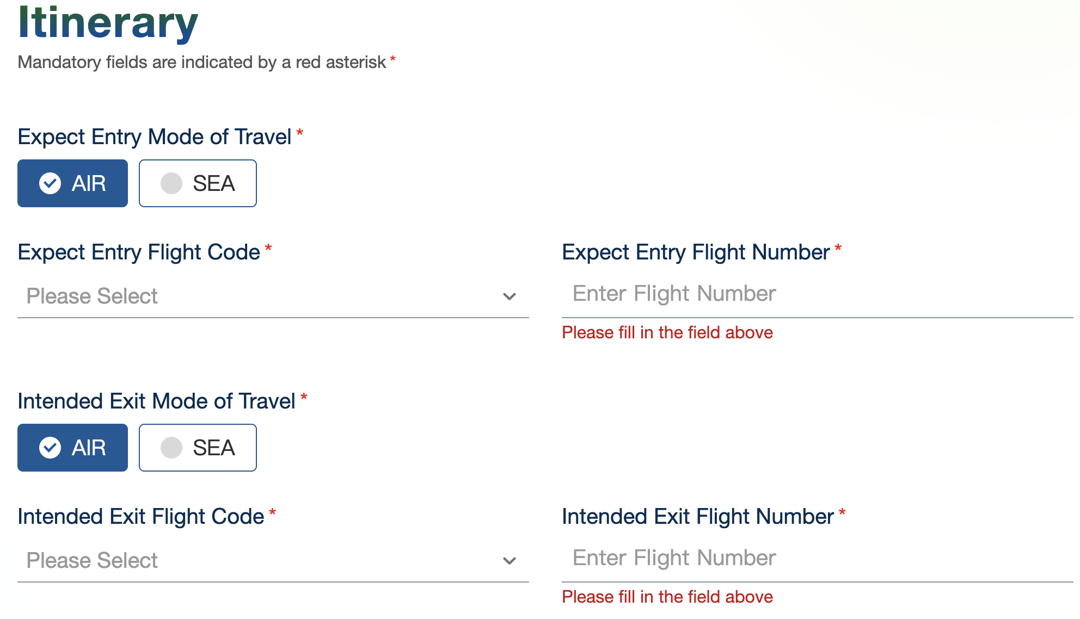Viewport: 1080px width, 619px height.
Task: Click the checkmark icon on entry AIR option
Action: pos(50,183)
